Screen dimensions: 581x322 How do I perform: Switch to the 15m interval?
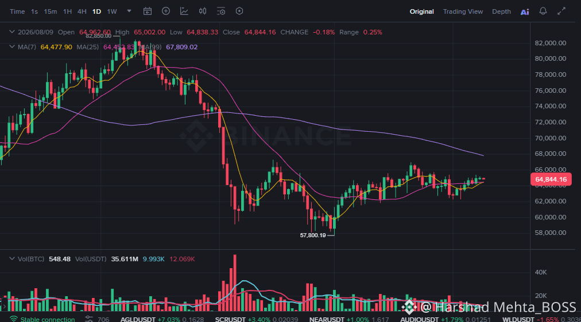tap(51, 11)
